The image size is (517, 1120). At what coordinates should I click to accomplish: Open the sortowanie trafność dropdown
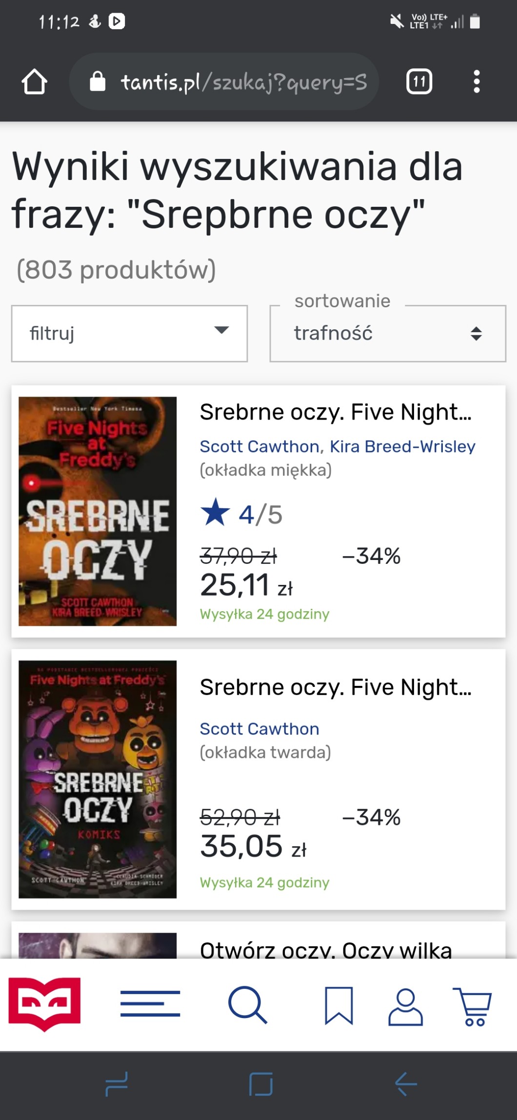tap(388, 334)
